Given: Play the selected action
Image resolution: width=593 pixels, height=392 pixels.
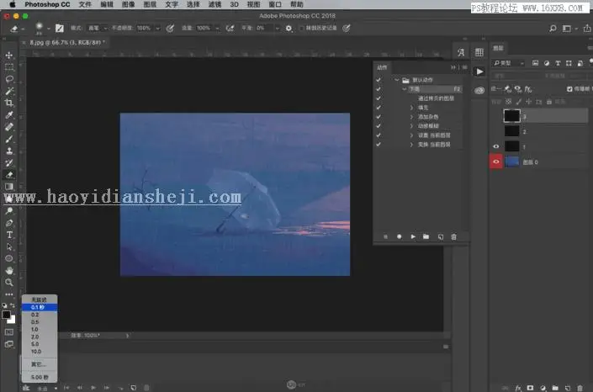Looking at the screenshot, I should pyautogui.click(x=413, y=236).
